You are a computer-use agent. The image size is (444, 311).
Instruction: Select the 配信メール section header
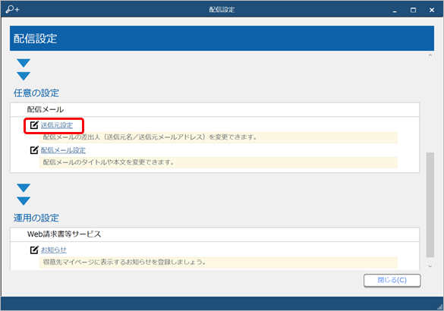[215, 109]
